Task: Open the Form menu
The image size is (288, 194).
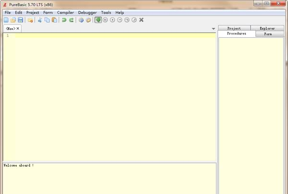Action: coord(48,12)
